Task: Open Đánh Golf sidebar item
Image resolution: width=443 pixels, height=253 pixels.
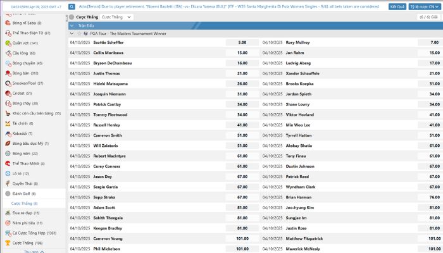Action: (x=34, y=194)
